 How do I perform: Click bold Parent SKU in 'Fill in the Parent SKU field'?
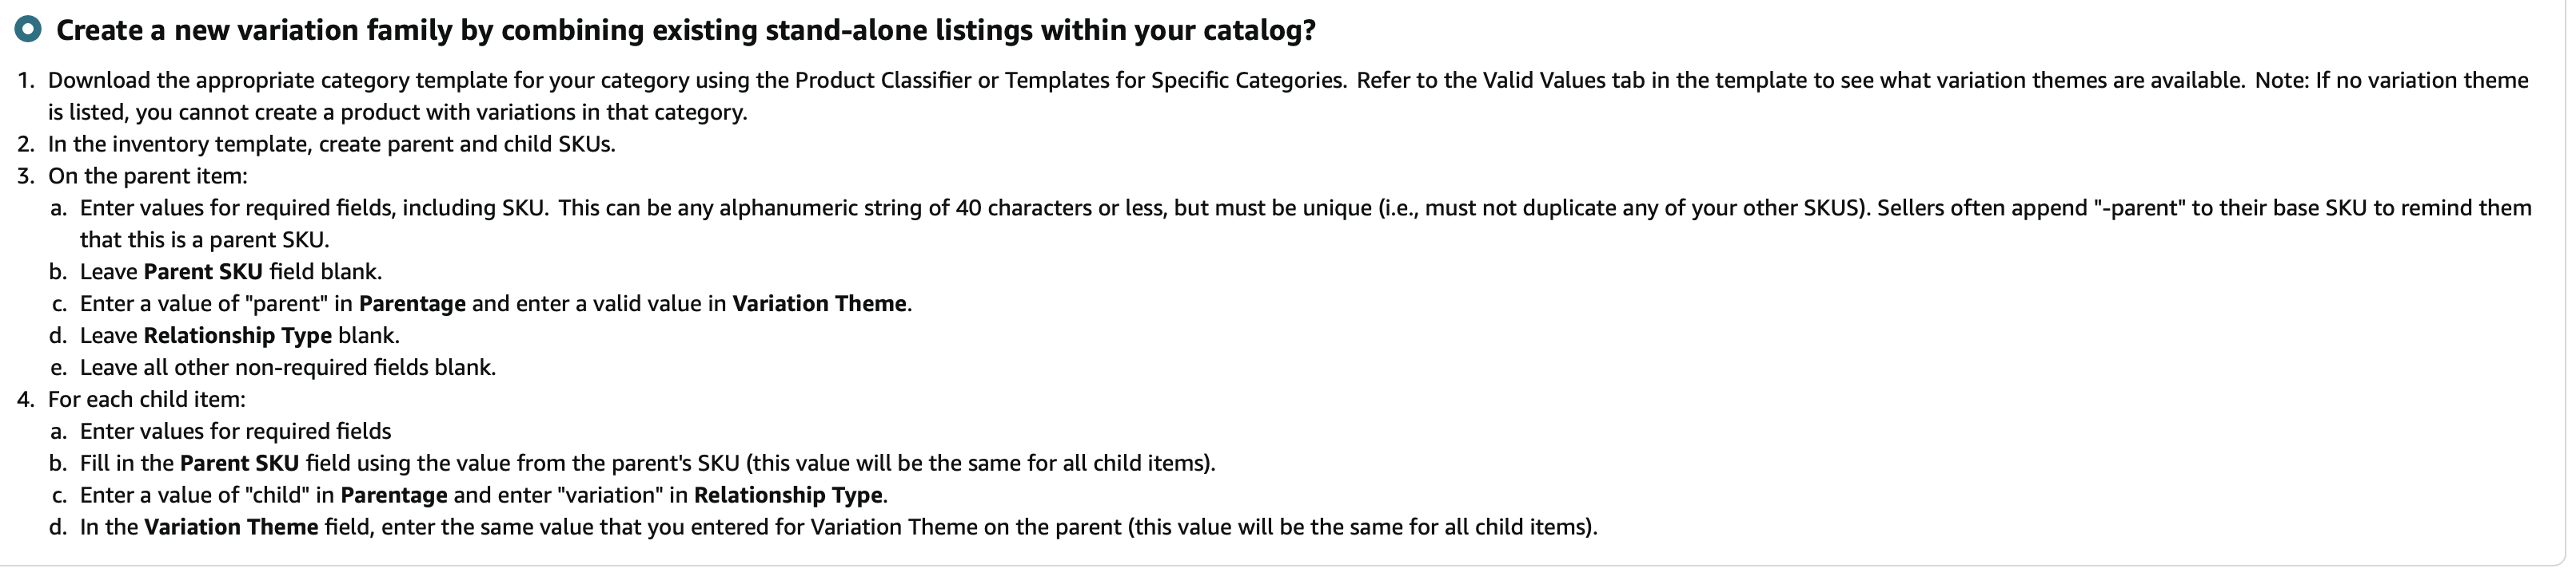239,464
